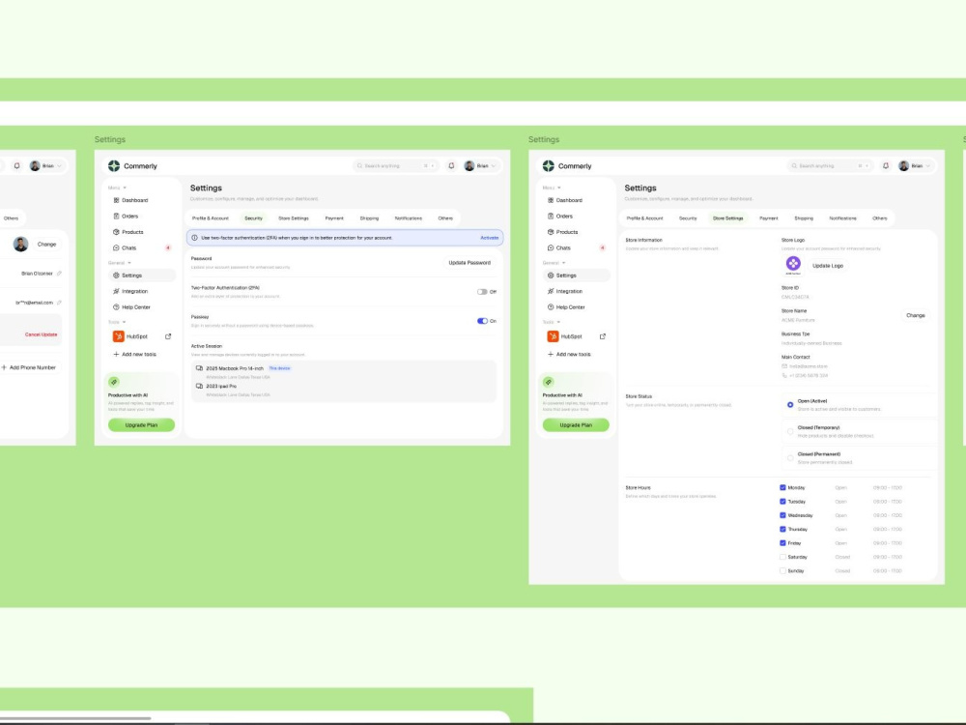Uncheck the Wednesday store hours checkbox
The height and width of the screenshot is (725, 966).
click(783, 515)
